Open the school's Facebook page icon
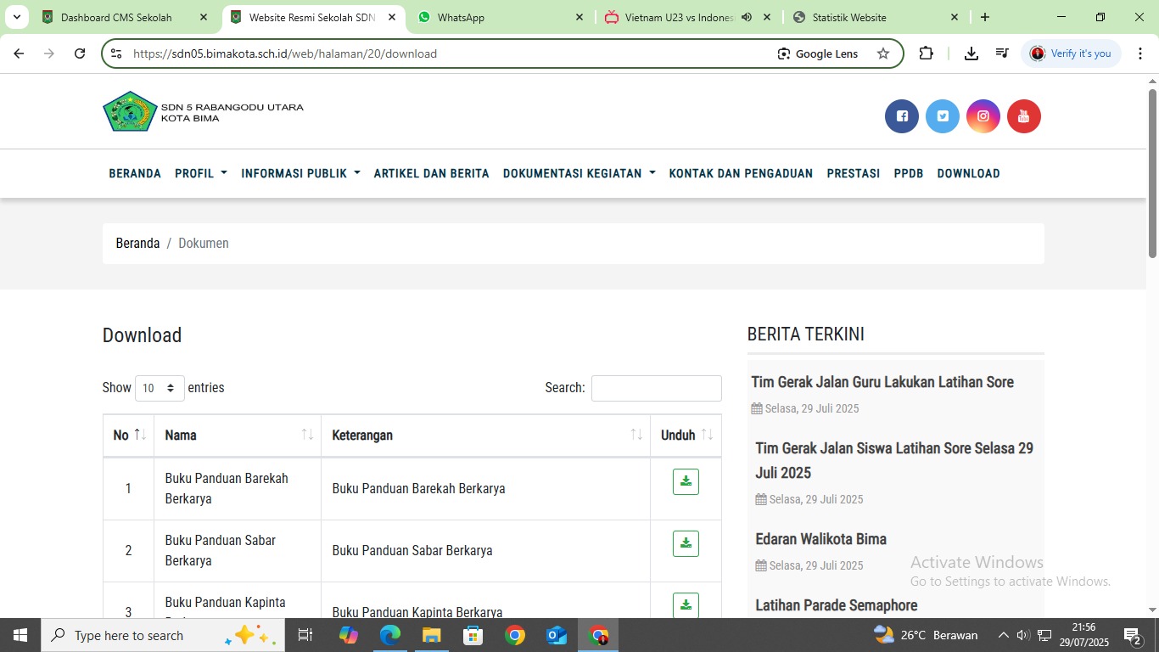 coord(902,116)
